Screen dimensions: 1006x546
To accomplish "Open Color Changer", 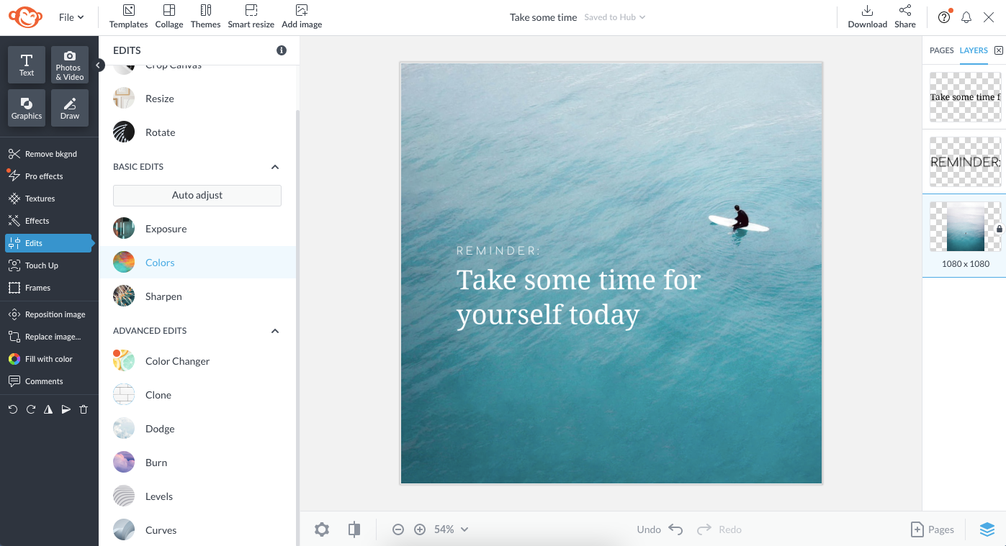I will click(x=197, y=361).
